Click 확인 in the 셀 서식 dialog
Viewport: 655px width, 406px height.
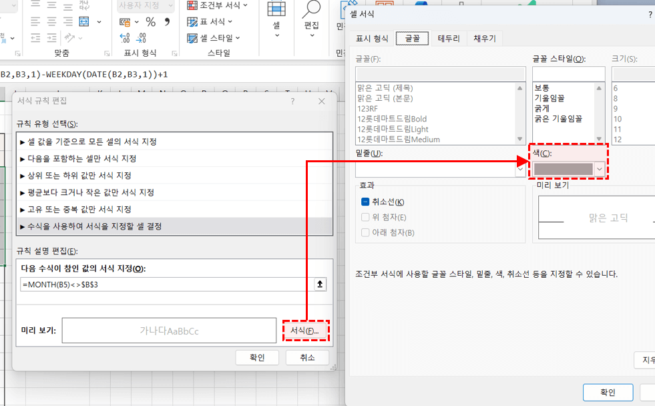click(x=607, y=393)
